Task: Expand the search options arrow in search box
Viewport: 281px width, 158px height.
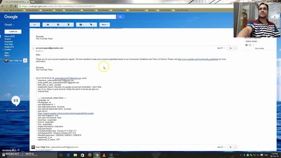Action: 115,17
